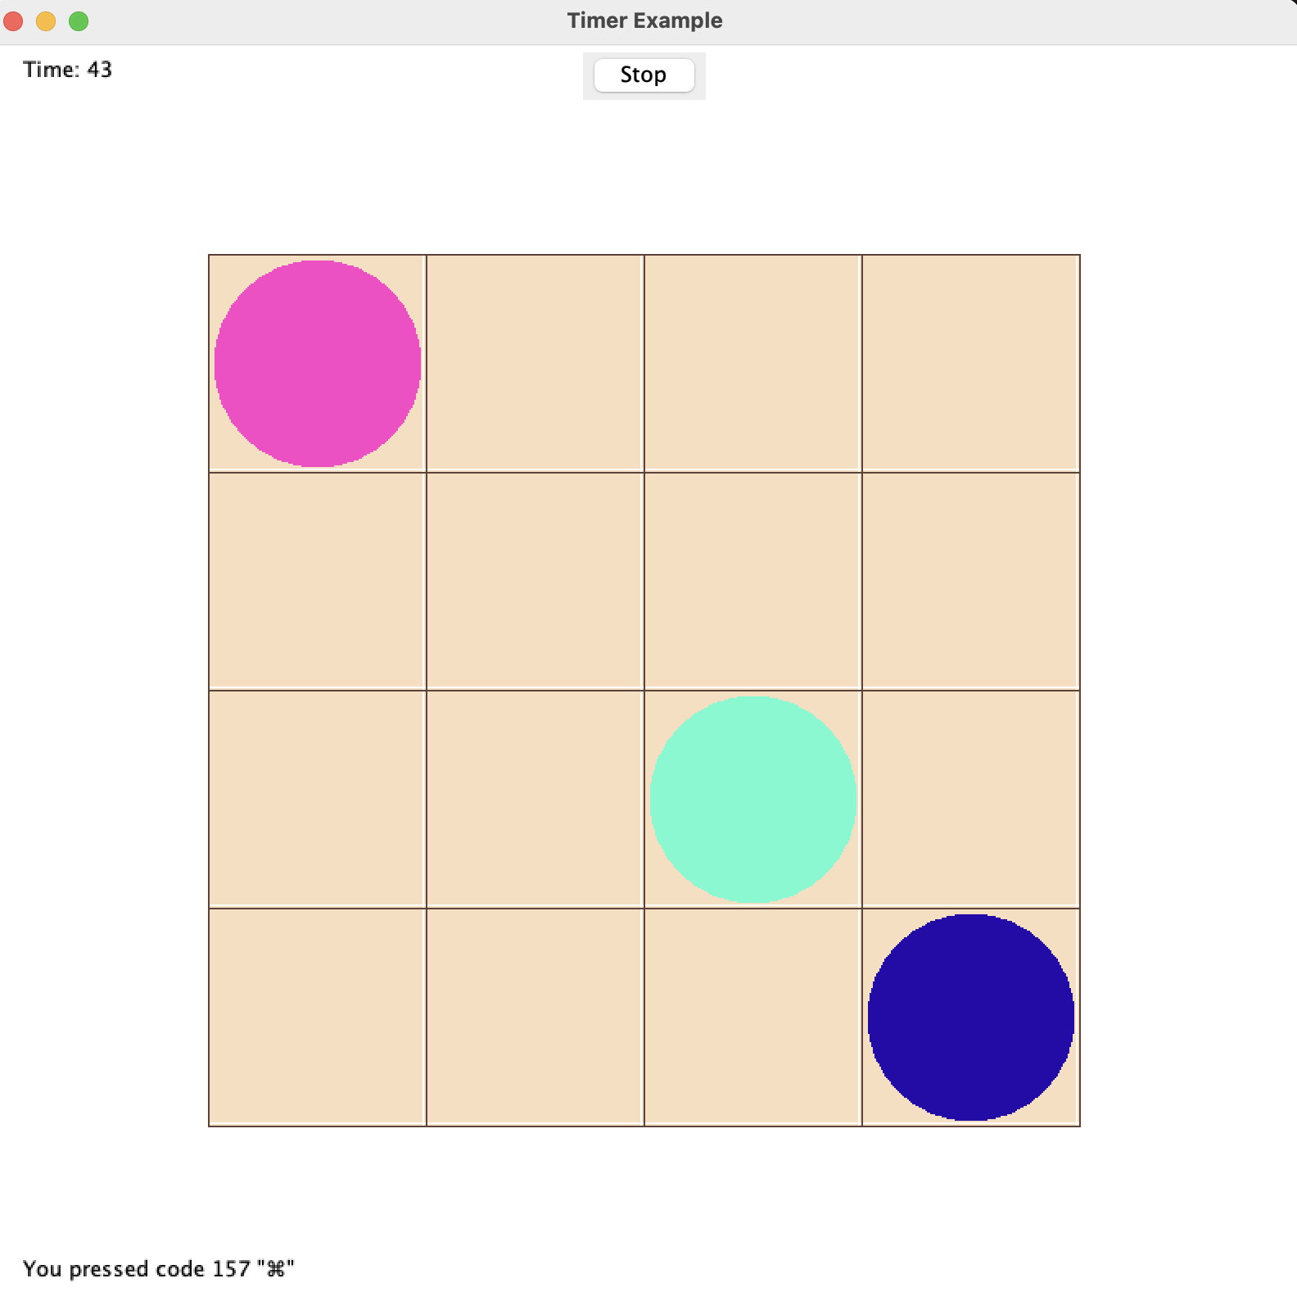Click the empty cell right of mint circle

(x=970, y=800)
